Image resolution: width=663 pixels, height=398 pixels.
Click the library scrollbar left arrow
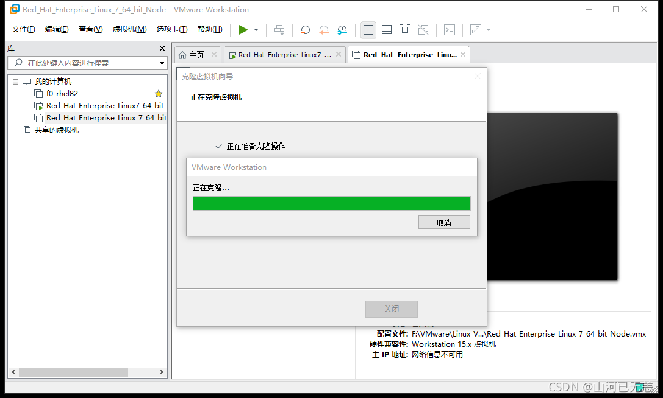coord(13,372)
